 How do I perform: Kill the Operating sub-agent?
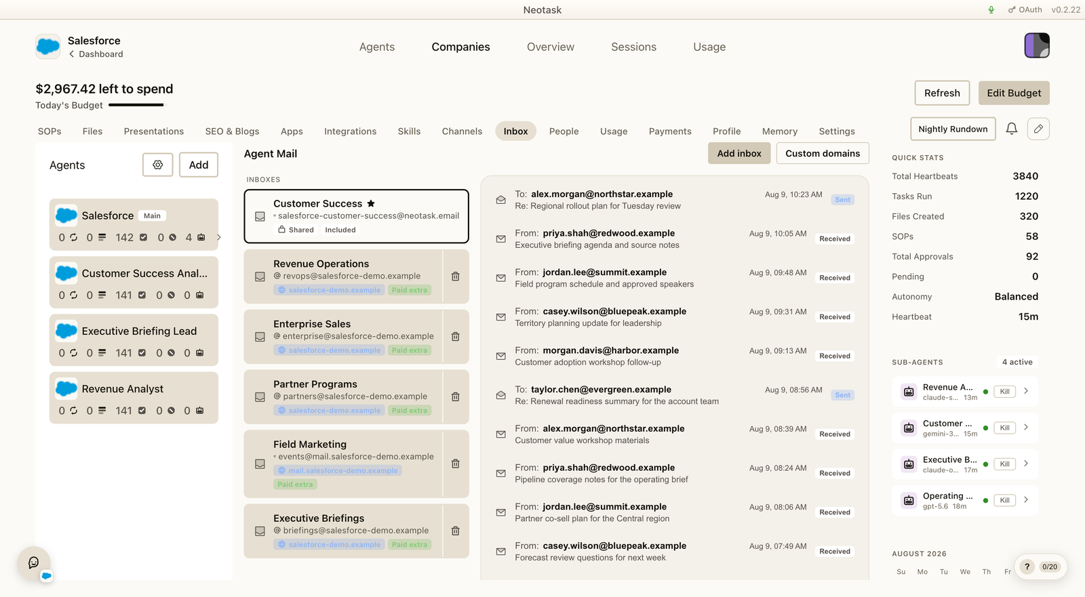pos(1005,501)
